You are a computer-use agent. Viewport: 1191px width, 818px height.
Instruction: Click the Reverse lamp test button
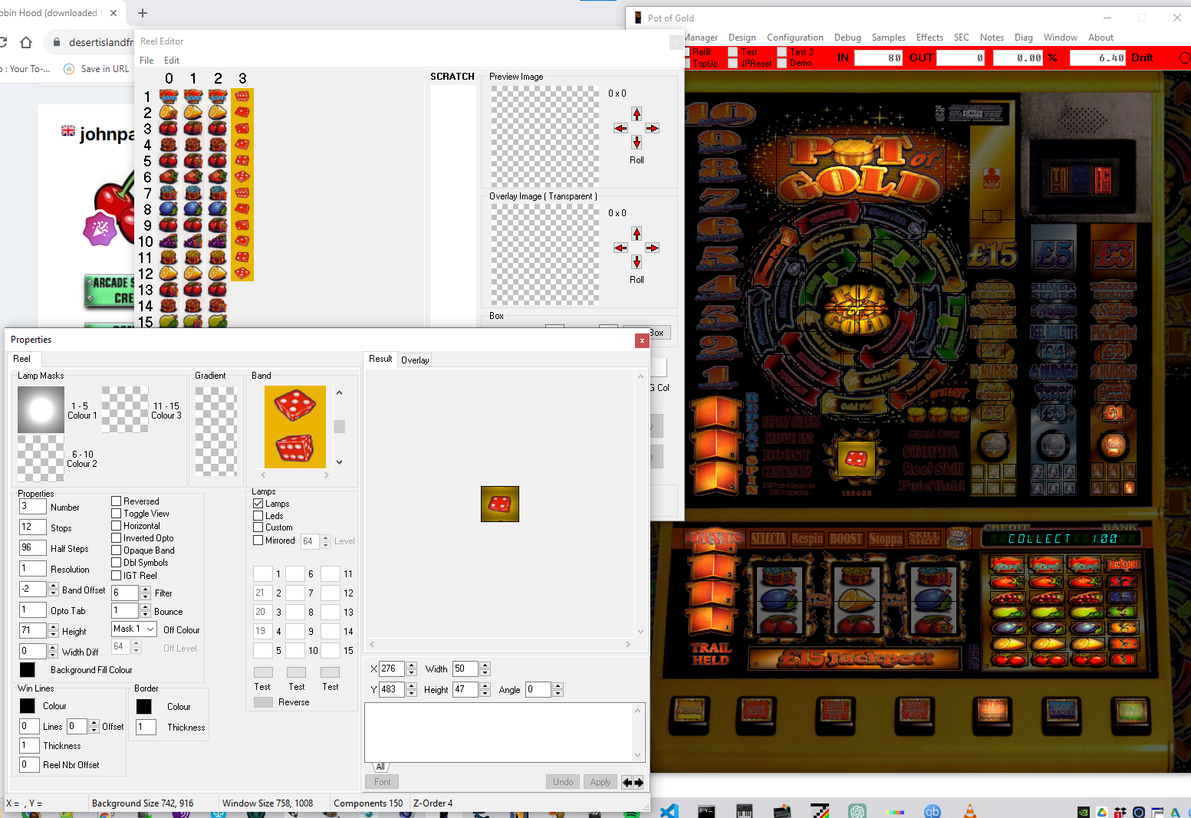pos(263,702)
